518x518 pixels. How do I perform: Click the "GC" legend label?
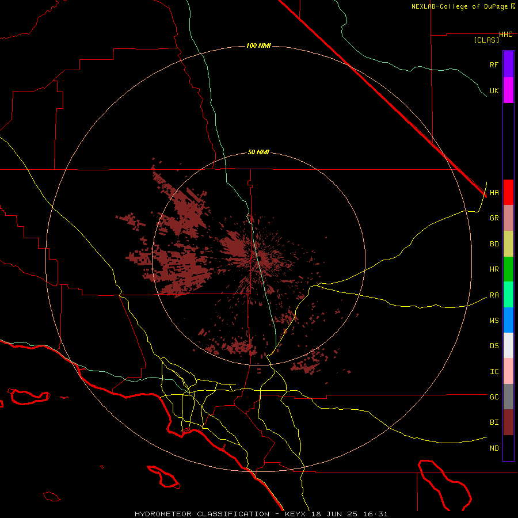[494, 397]
